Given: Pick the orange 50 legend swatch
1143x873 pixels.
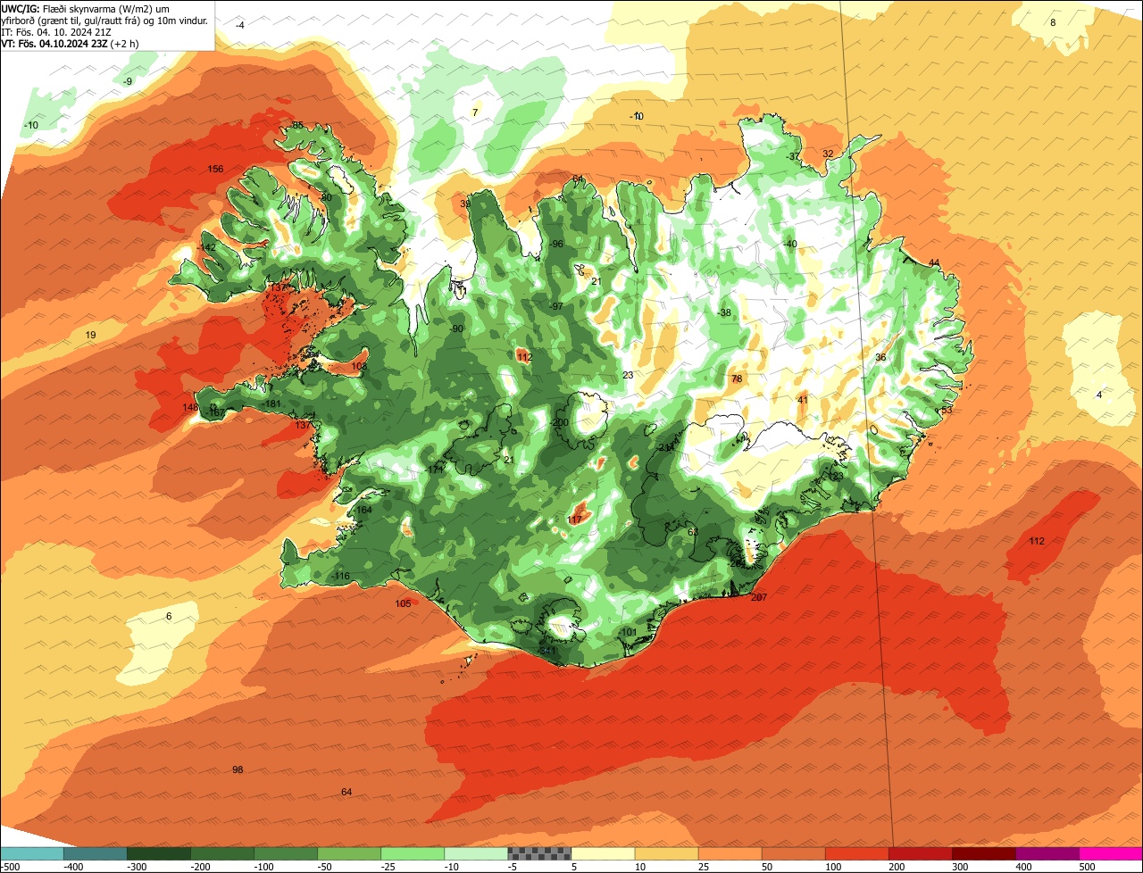Looking at the screenshot, I should [x=793, y=853].
